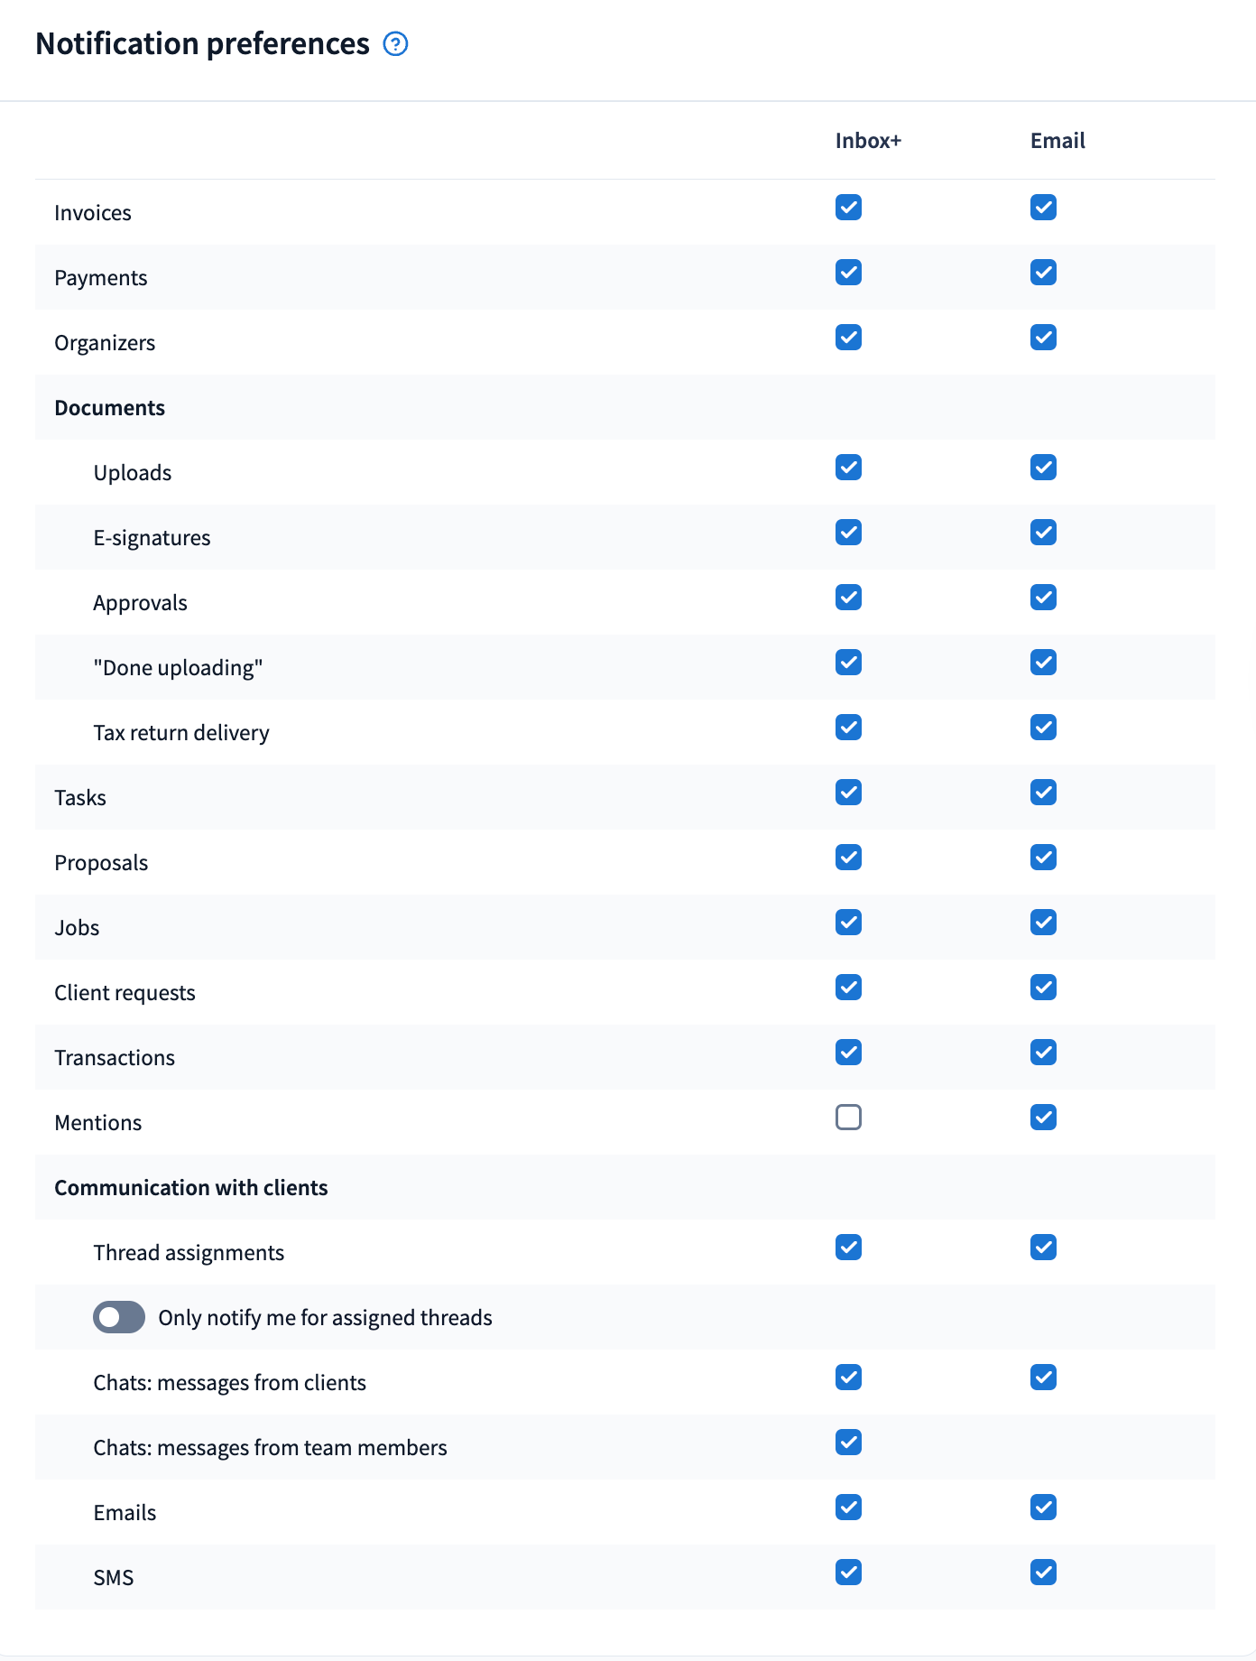Image resolution: width=1256 pixels, height=1661 pixels.
Task: Uncheck Inbox+ notifications for Invoices
Action: pyautogui.click(x=848, y=208)
